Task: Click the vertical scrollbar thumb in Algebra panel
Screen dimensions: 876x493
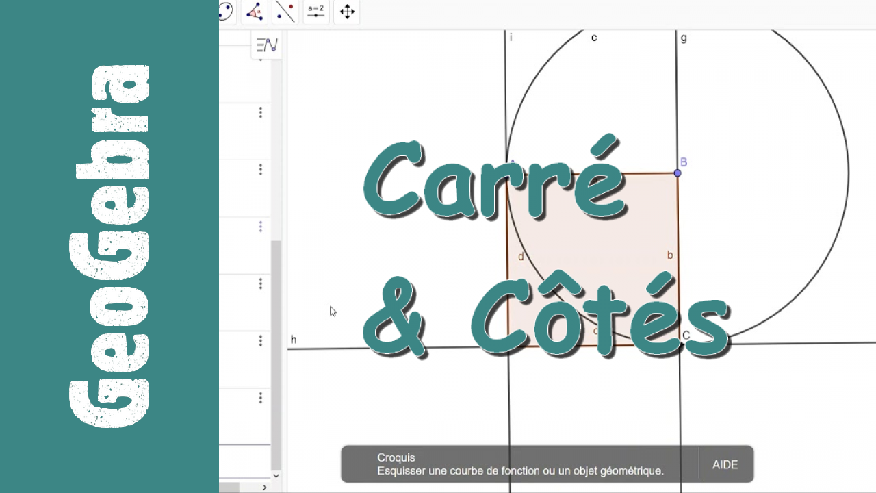Action: [276, 354]
